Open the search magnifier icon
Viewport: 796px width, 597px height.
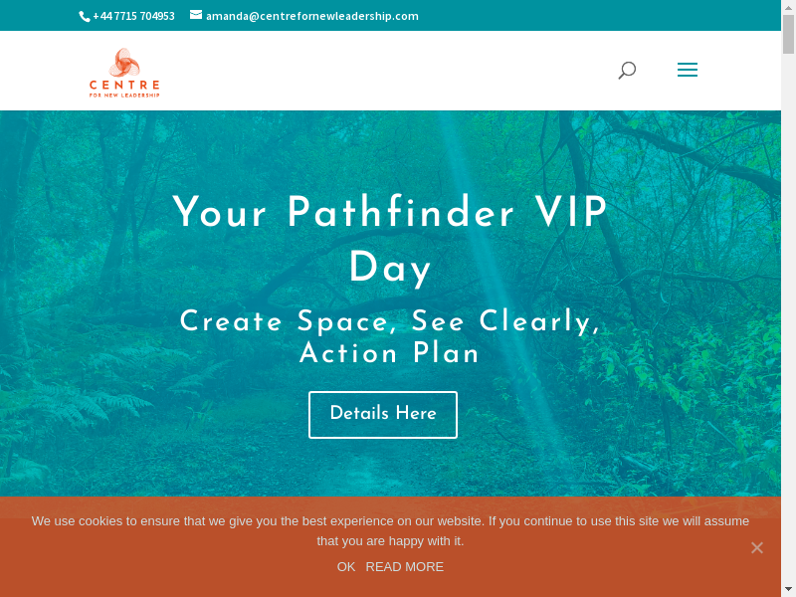pos(627,70)
